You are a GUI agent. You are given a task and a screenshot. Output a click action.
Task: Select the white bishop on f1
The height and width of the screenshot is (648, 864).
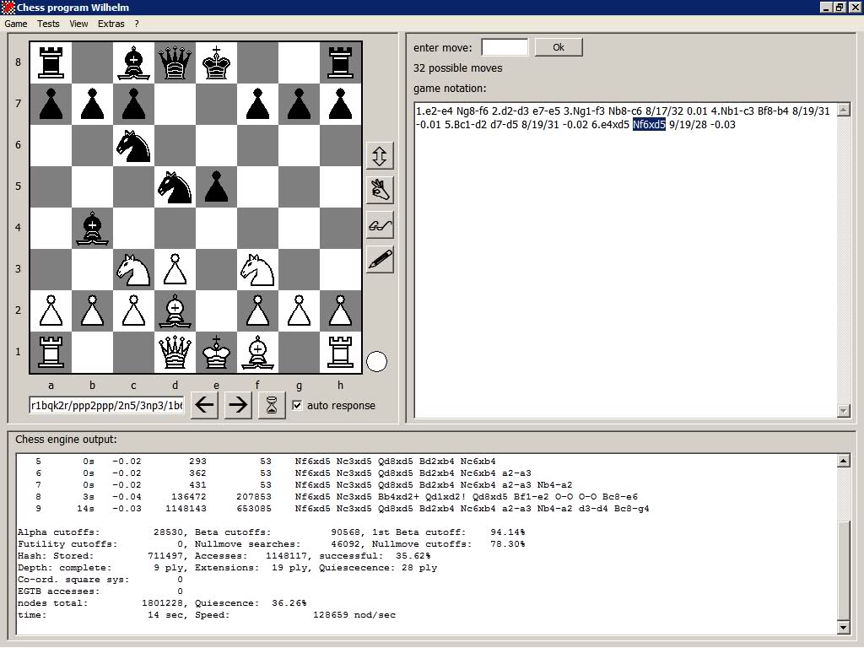coord(258,352)
